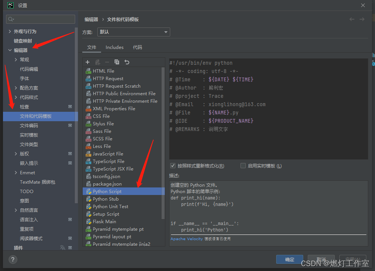The width and height of the screenshot is (375, 271).
Task: Open TextMate 捆绑包 settings page
Action: point(38,182)
